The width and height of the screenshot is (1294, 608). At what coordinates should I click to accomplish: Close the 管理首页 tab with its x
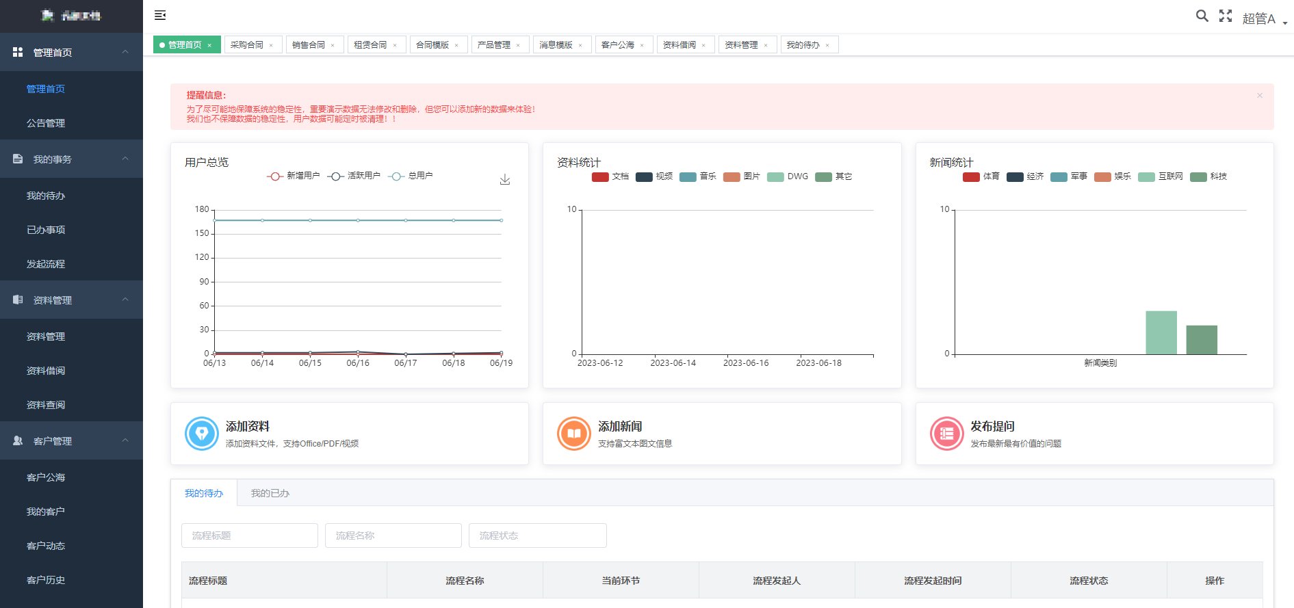[209, 45]
